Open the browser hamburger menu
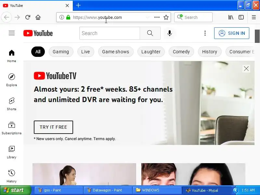Image resolution: width=260 pixels, height=195 pixels. pos(254,17)
